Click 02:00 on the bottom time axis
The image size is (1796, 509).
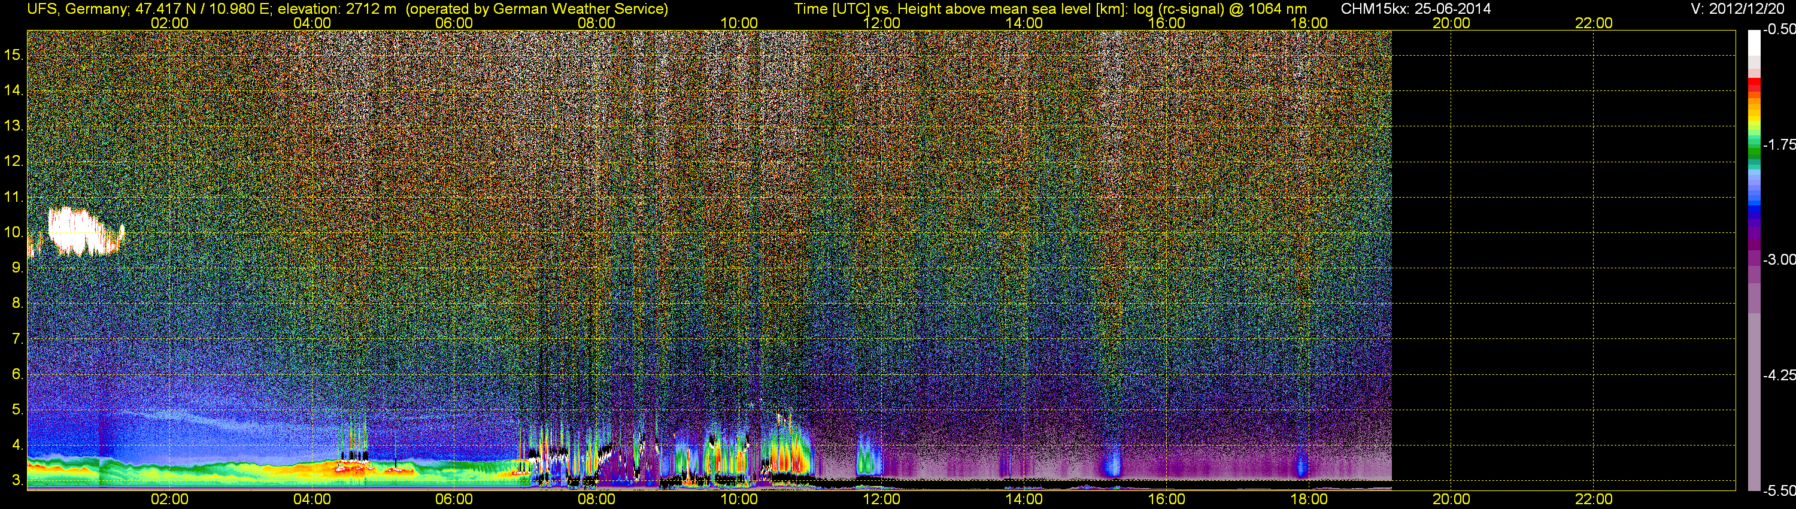tap(169, 499)
